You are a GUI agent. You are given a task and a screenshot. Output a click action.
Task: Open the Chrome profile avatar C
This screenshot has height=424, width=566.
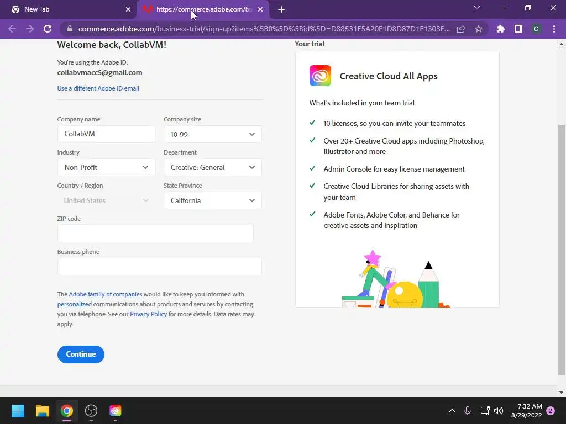[x=536, y=29]
